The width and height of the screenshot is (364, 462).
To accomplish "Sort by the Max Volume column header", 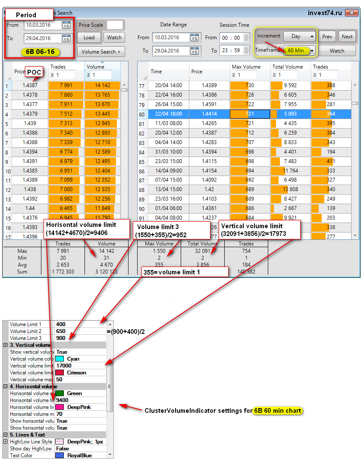I will (x=246, y=67).
